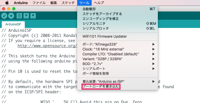Select 自動整形 from the menu
Image resolution: width=200 pixels, height=103 pixels.
pyautogui.click(x=117, y=9)
